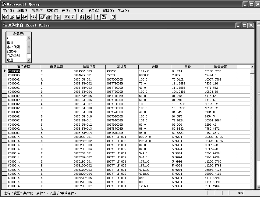Screen dimensions: 260x197
Task: Click the Open Query folder icon
Action: click(12, 17)
